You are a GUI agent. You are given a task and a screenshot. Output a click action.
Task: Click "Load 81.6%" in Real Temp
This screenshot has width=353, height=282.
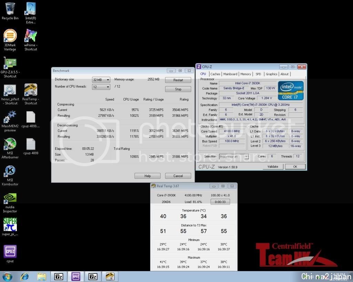click(x=193, y=202)
